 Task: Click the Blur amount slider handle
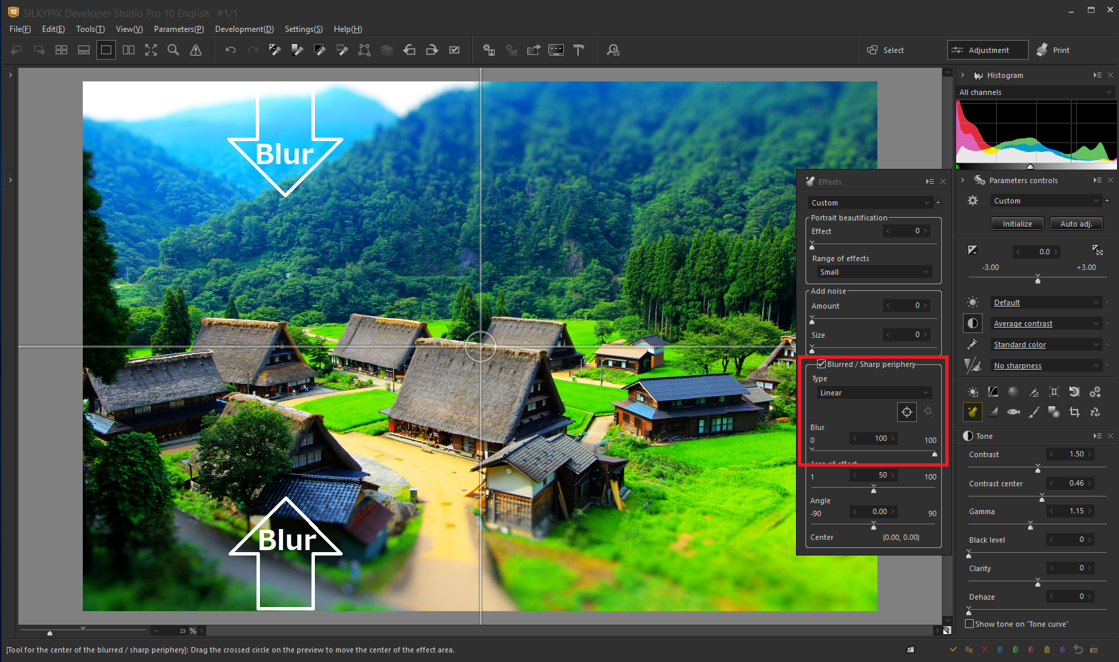click(x=934, y=453)
